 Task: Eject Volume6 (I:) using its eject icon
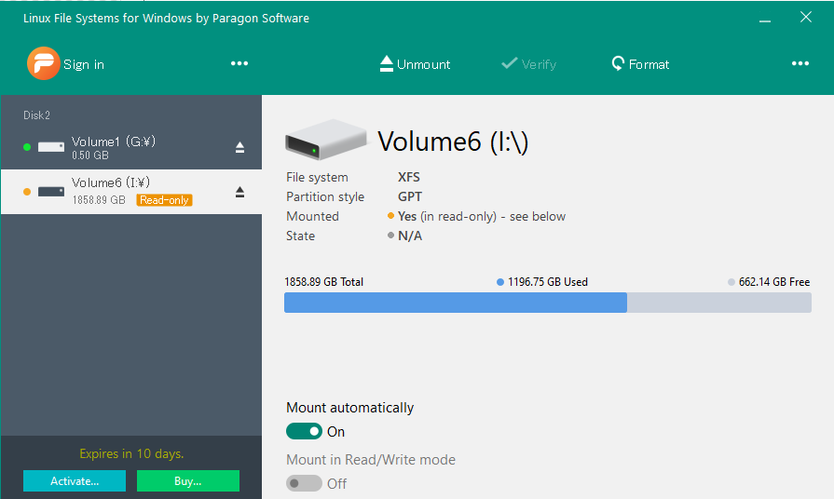click(x=239, y=192)
